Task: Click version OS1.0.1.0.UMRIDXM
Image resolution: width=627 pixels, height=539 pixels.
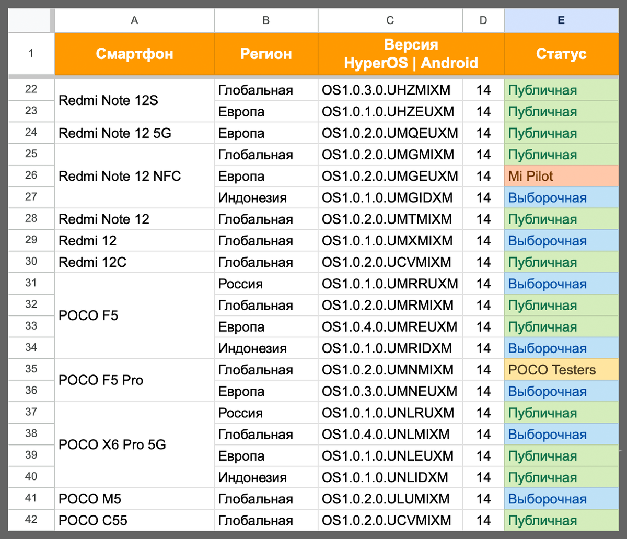Action: (390, 348)
